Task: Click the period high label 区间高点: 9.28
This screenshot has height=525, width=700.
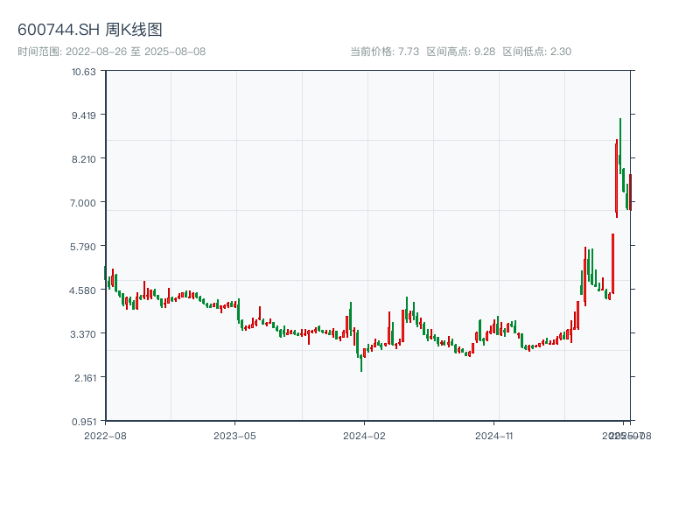Action: [x=461, y=52]
